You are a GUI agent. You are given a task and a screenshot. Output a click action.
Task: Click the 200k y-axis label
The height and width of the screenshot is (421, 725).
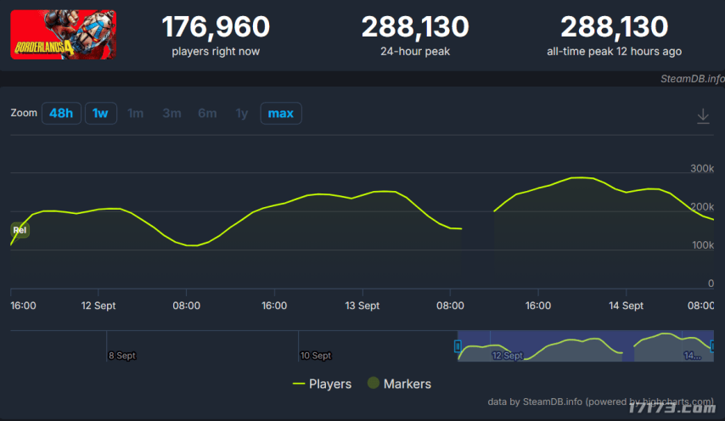coord(702,207)
